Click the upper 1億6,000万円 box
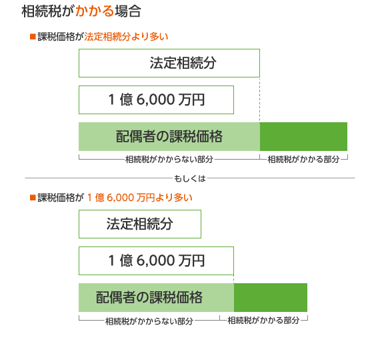 click(156, 100)
